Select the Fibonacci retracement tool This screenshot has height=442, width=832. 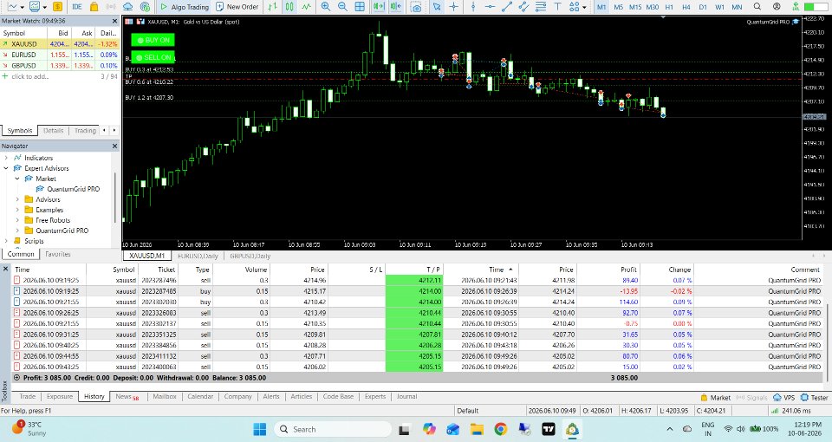(541, 7)
